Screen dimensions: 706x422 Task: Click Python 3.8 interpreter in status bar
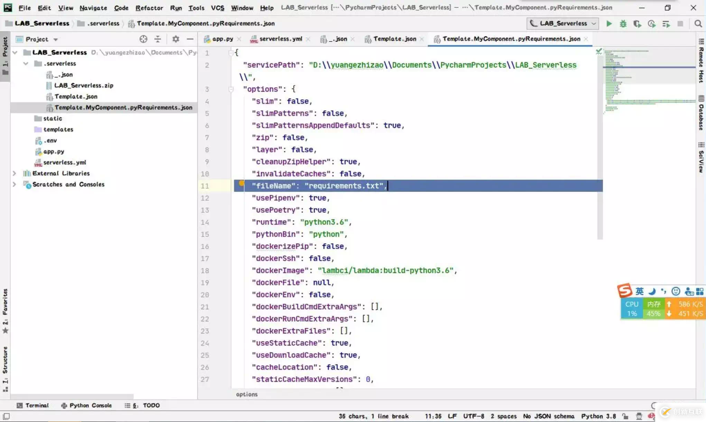[598, 416]
